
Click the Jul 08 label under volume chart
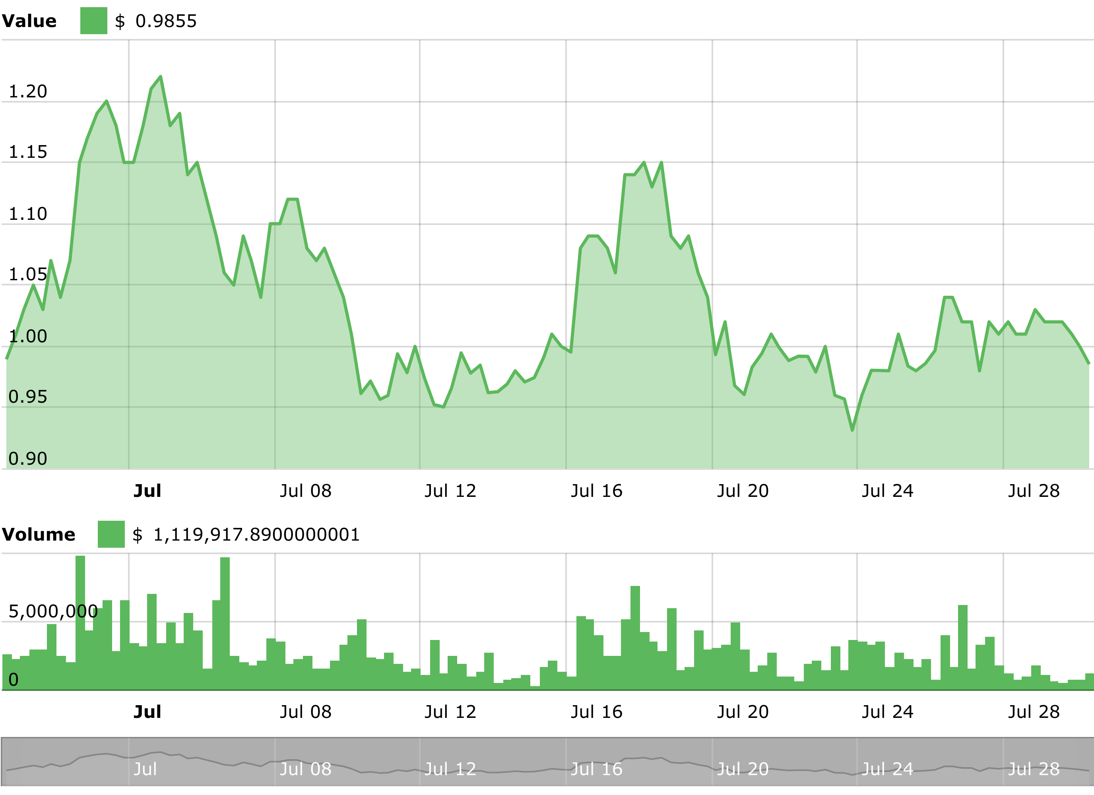pos(306,712)
